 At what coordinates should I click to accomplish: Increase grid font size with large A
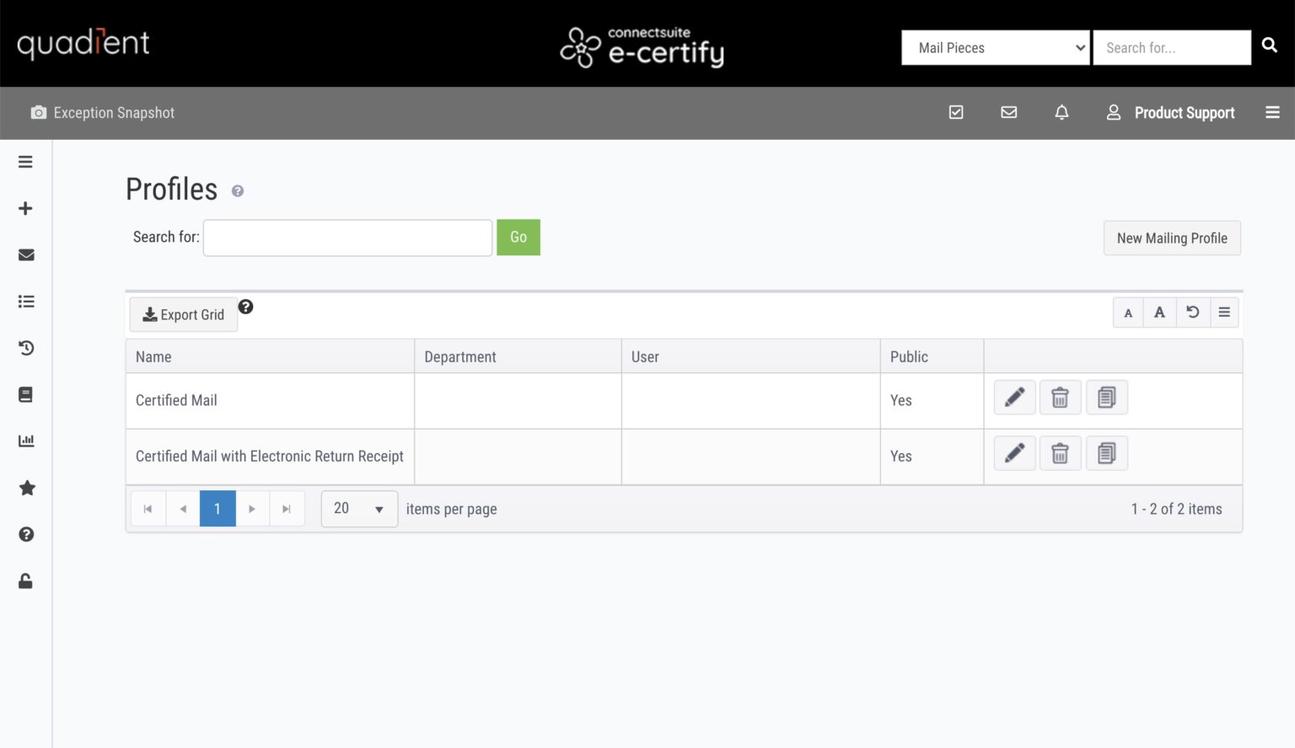coord(1160,313)
